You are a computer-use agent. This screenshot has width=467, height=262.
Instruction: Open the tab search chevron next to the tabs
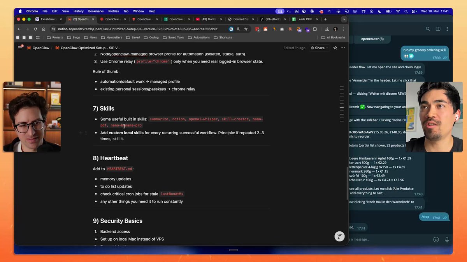tap(344, 19)
